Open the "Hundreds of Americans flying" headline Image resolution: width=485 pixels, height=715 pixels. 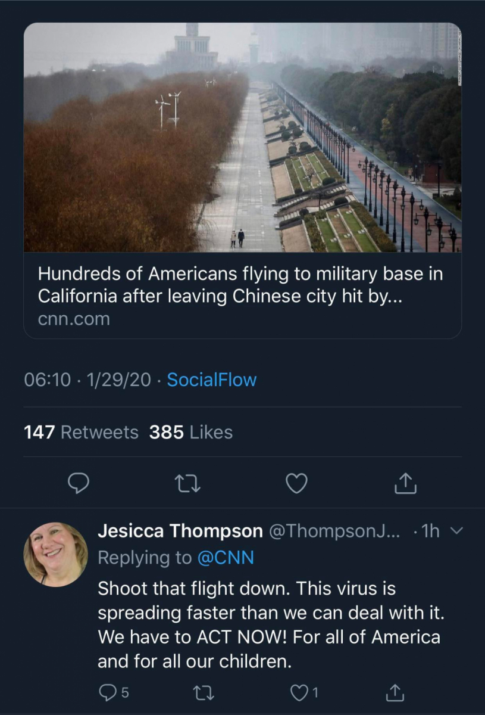(240, 285)
